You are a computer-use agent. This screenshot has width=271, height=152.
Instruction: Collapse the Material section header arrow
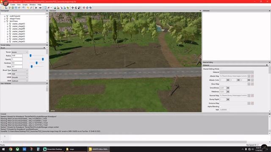(x=267, y=65)
